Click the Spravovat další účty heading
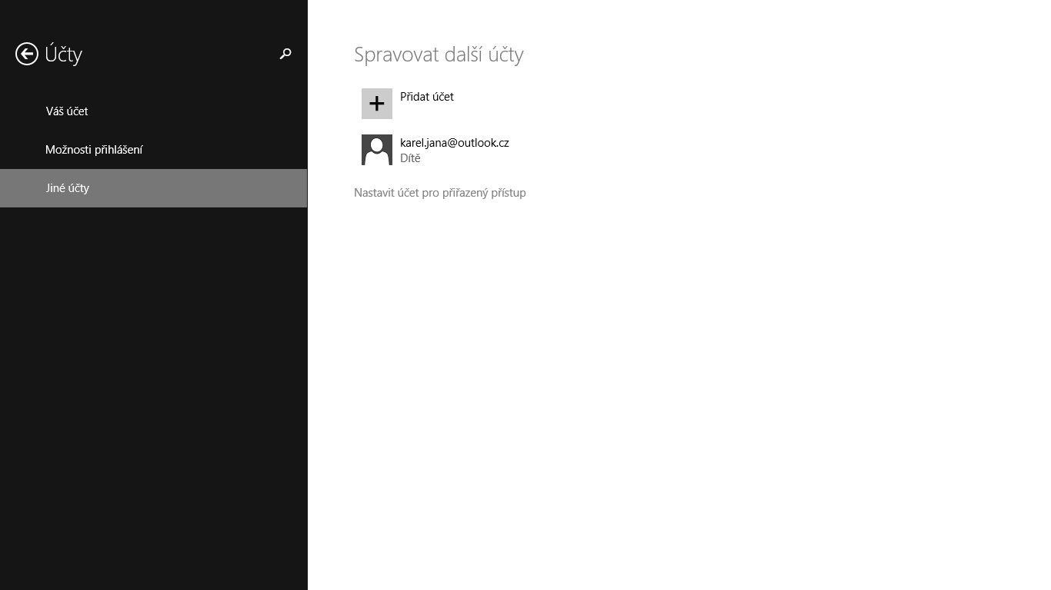1051x590 pixels. (439, 55)
